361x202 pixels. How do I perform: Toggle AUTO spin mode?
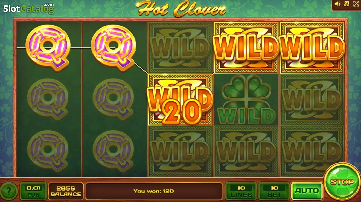click(307, 191)
